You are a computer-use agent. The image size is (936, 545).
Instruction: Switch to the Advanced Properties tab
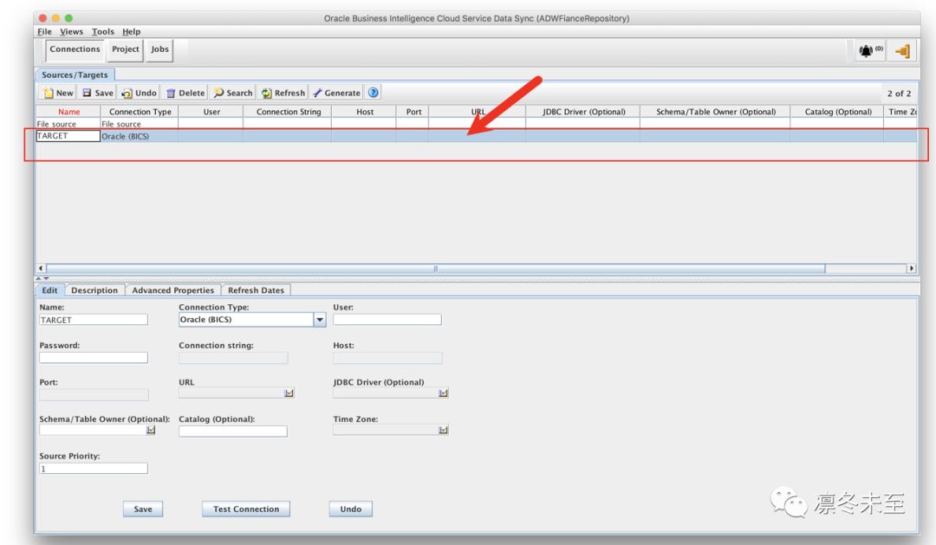click(x=173, y=290)
